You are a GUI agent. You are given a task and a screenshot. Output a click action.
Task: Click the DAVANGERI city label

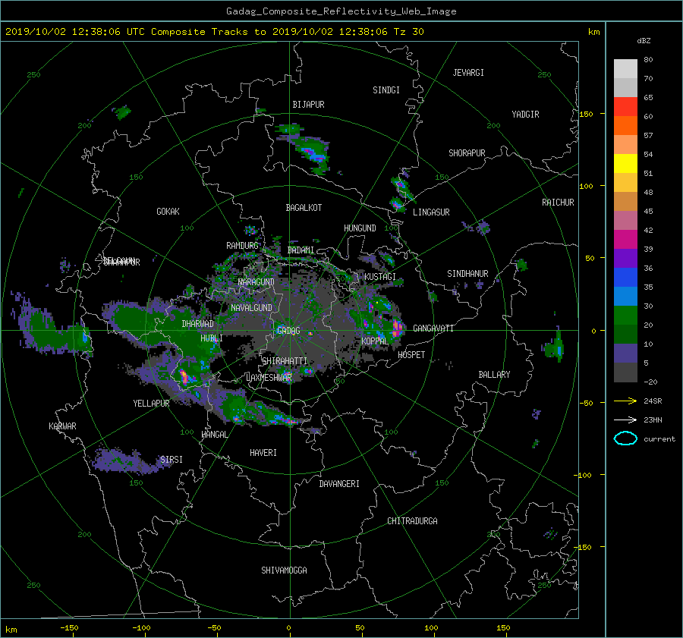[x=339, y=484]
